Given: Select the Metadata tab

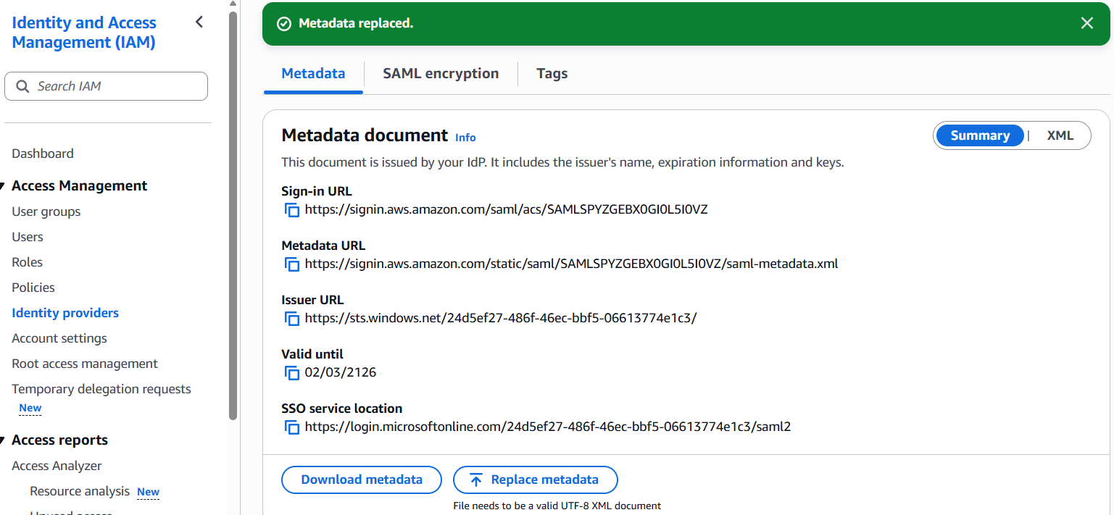Looking at the screenshot, I should pyautogui.click(x=313, y=73).
